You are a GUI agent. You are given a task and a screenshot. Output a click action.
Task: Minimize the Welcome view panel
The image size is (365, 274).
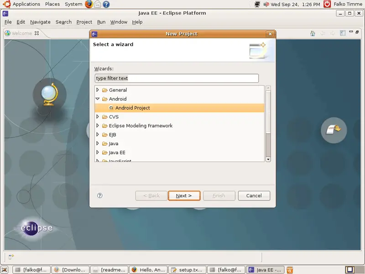351,32
